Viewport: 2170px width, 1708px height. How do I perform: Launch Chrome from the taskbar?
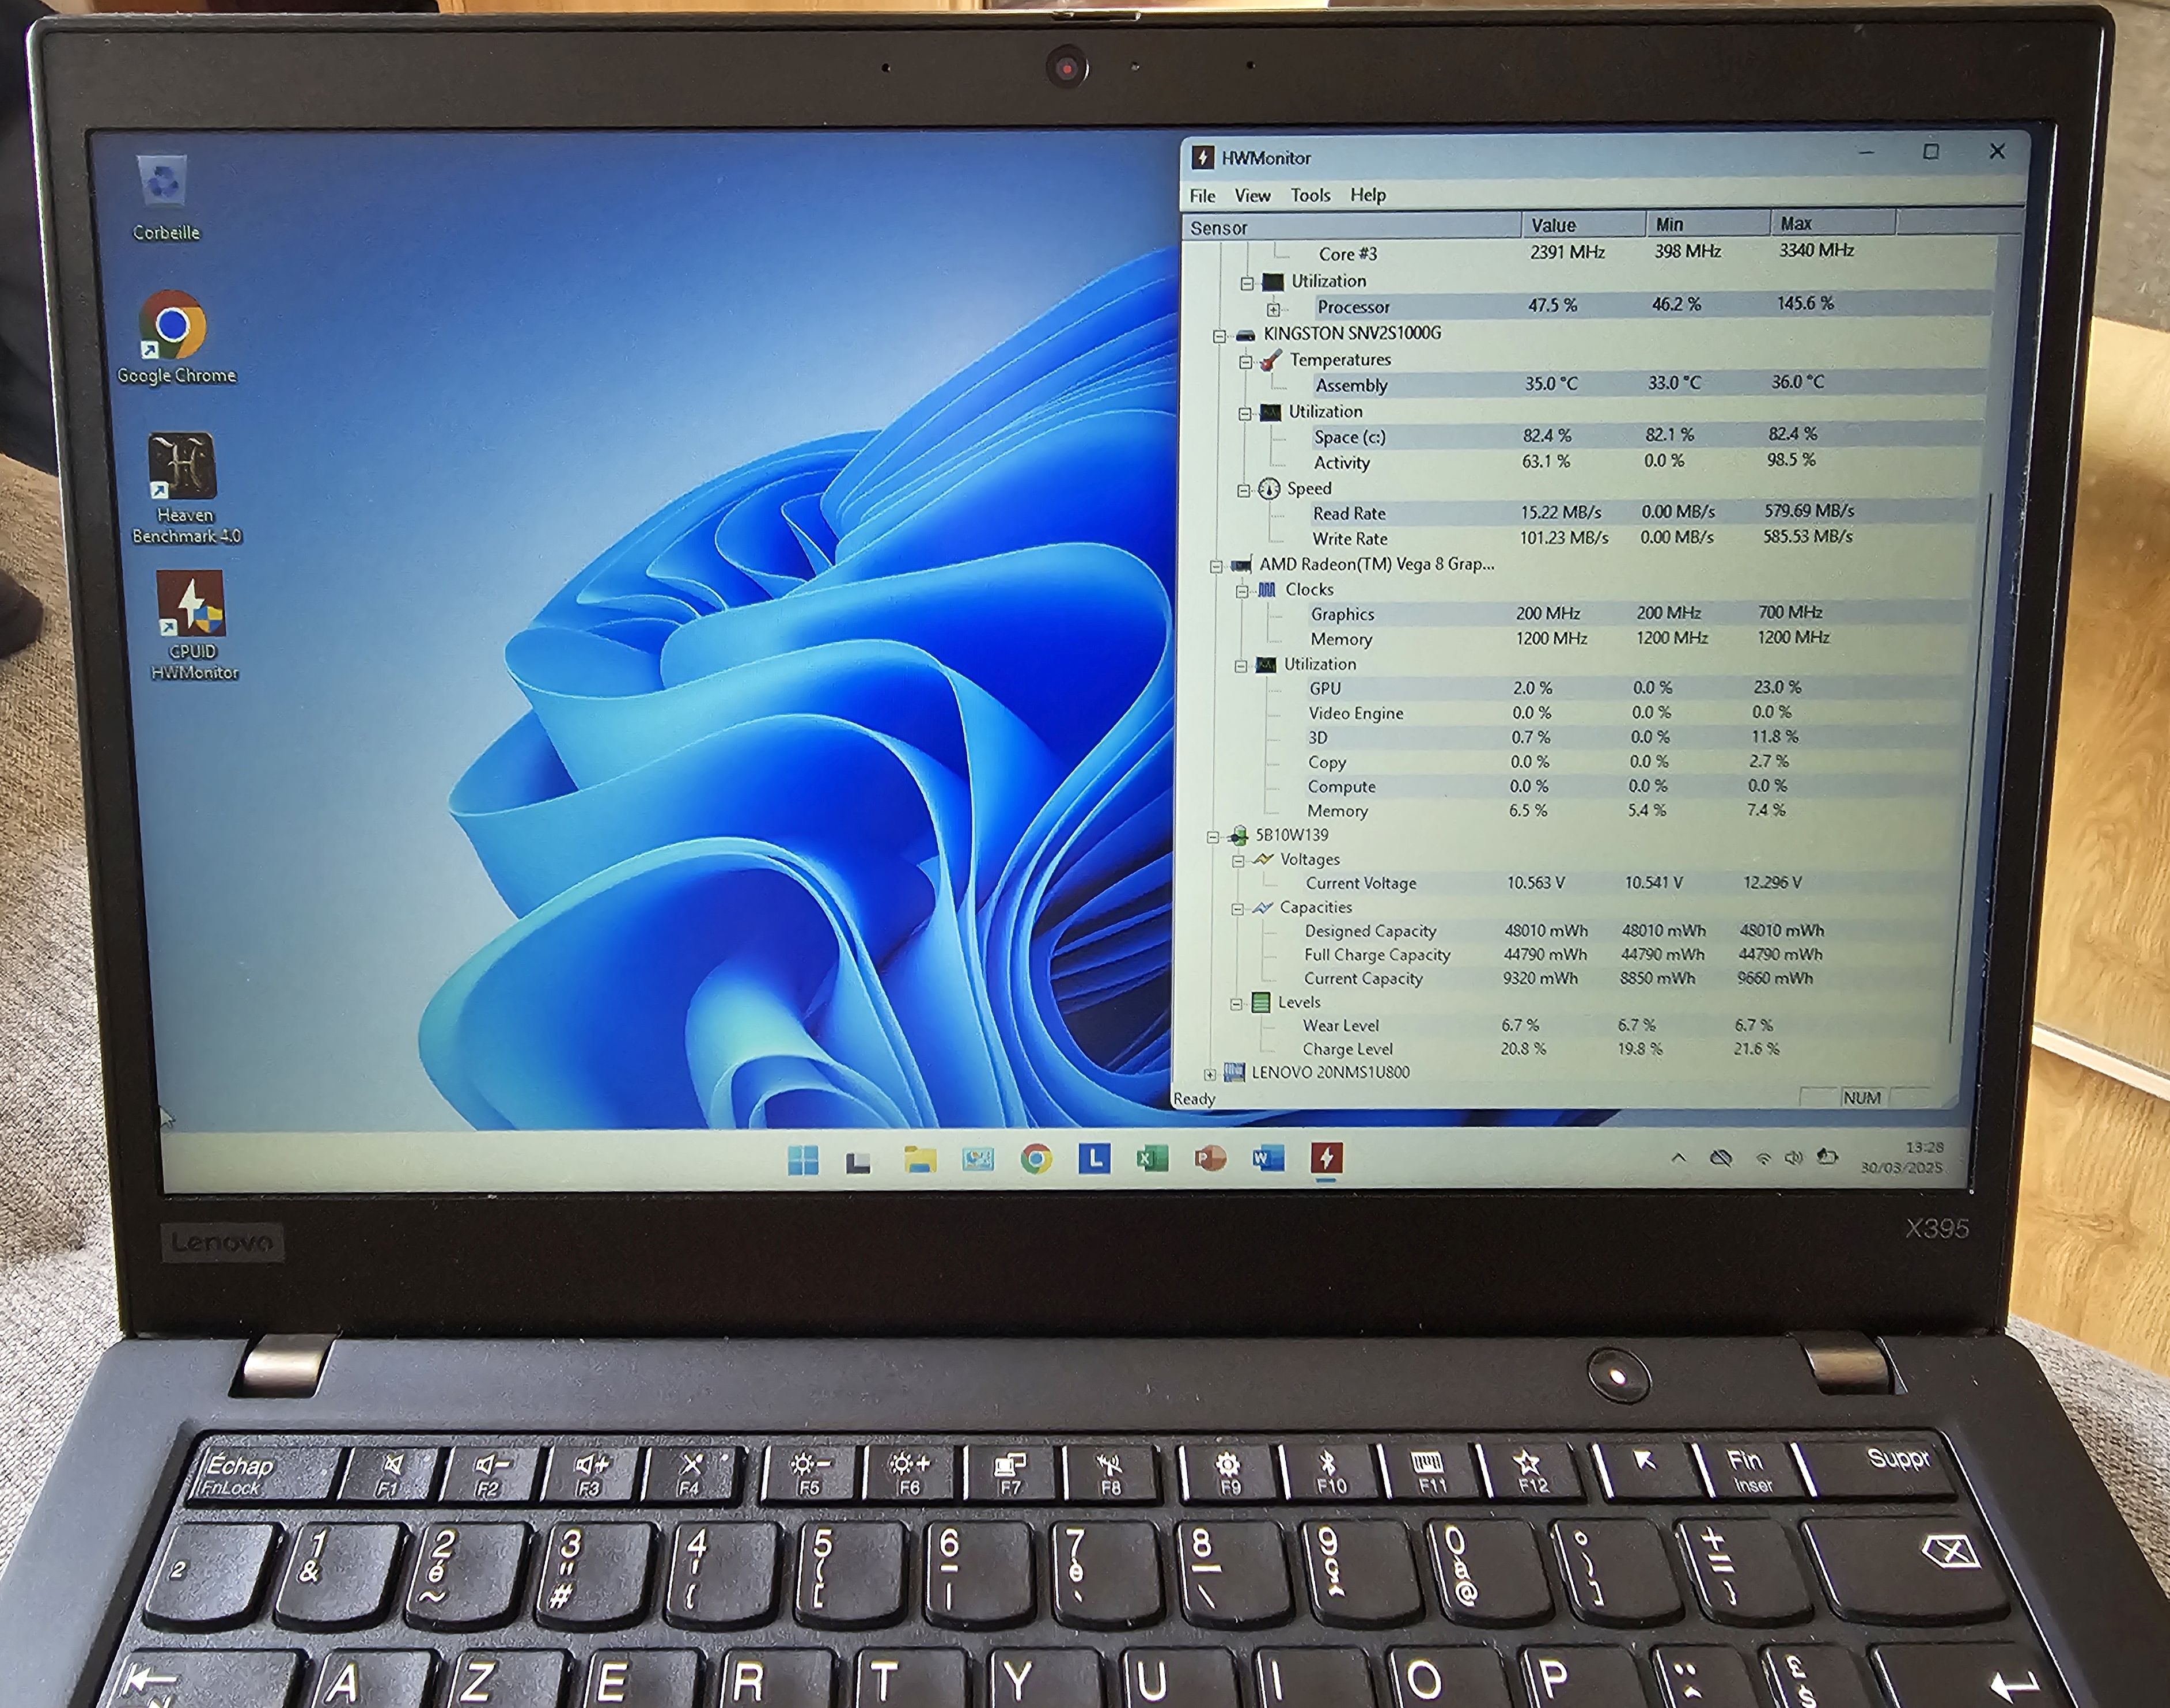(1037, 1159)
